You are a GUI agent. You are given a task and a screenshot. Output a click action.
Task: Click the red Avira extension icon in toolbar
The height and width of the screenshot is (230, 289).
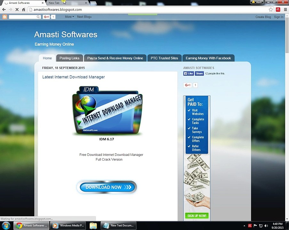(278, 10)
